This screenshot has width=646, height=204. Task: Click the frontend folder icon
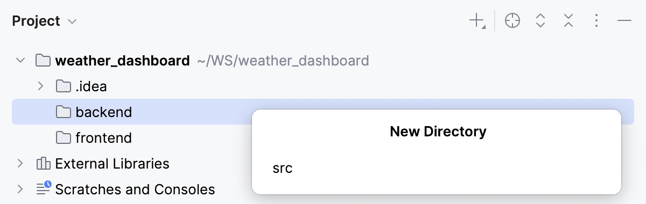[64, 137]
